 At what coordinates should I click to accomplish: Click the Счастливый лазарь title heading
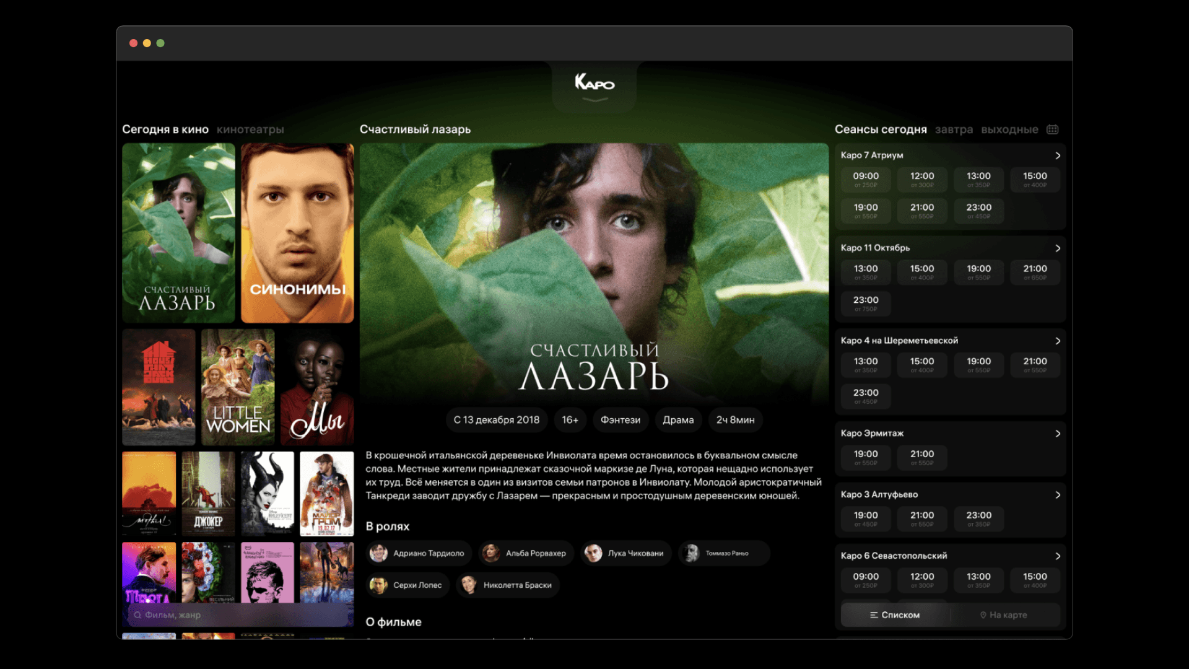coord(415,129)
